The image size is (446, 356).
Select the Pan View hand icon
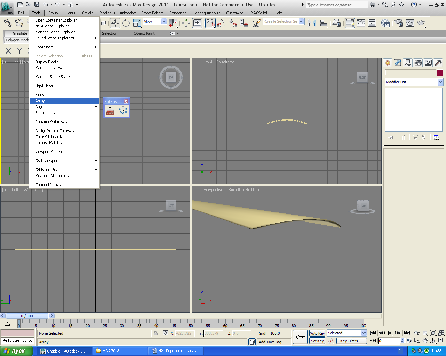pos(425,341)
